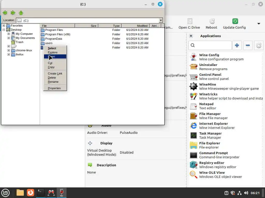Open the toolbar overflow dropdown arrow
The height and width of the screenshot is (198, 265).
click(x=259, y=24)
